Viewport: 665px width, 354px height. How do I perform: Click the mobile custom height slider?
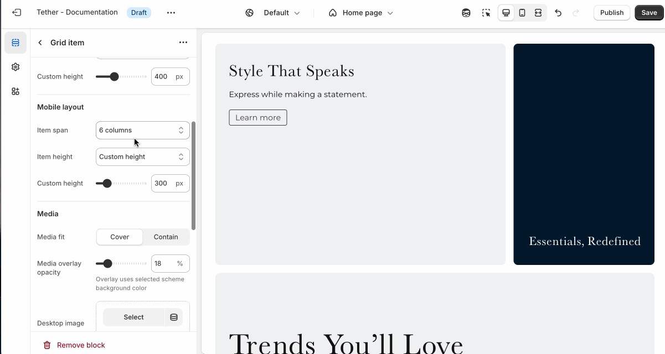[121, 183]
